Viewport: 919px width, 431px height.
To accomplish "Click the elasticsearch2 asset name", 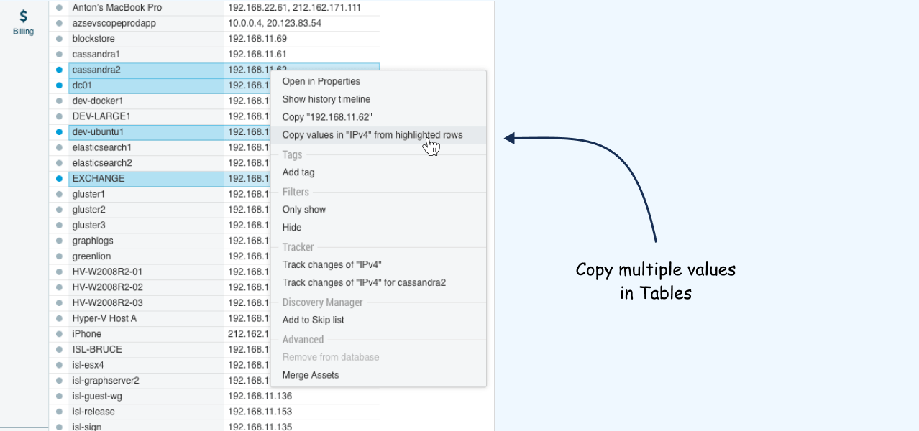I will tap(102, 163).
